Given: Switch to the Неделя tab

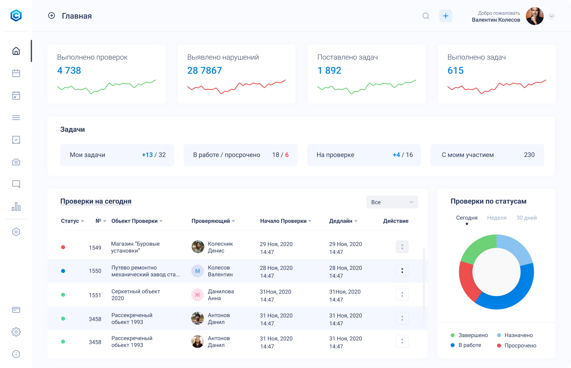Looking at the screenshot, I should point(497,218).
